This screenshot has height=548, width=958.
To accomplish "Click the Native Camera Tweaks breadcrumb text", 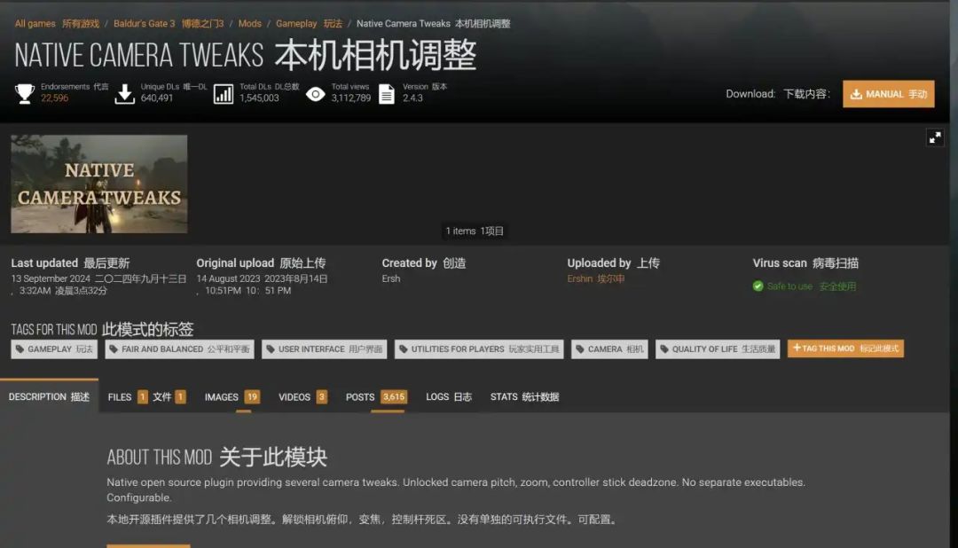I will pyautogui.click(x=433, y=24).
